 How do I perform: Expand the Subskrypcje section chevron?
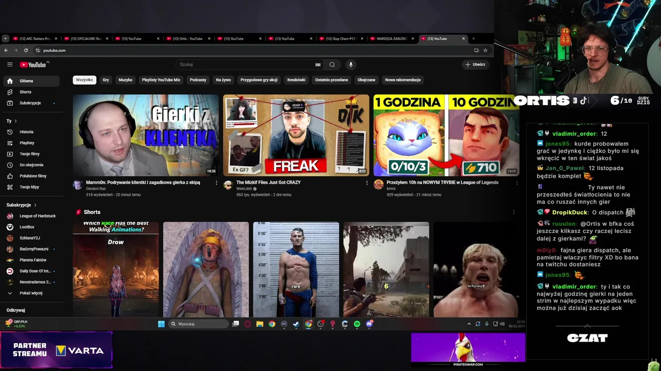coord(35,205)
